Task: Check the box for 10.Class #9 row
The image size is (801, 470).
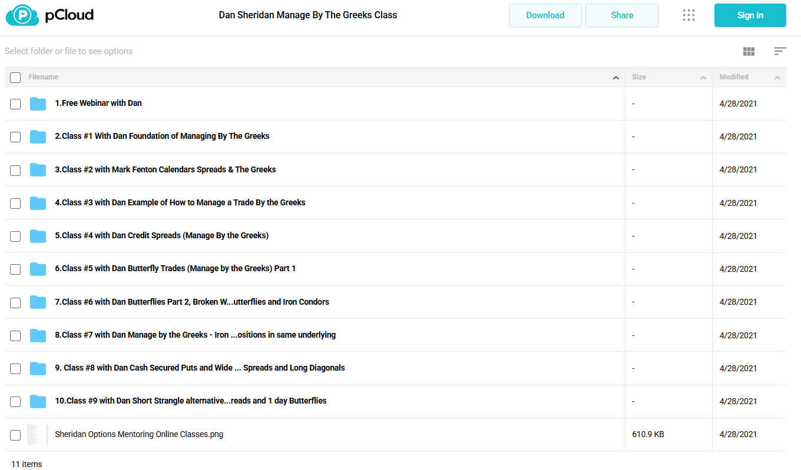Action: (15, 402)
